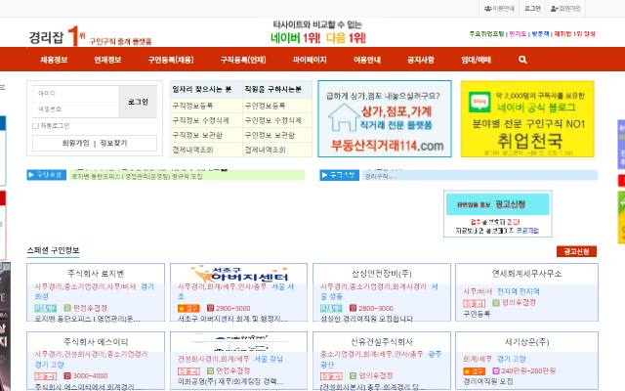Click the red 광고신청 button

coord(576,251)
